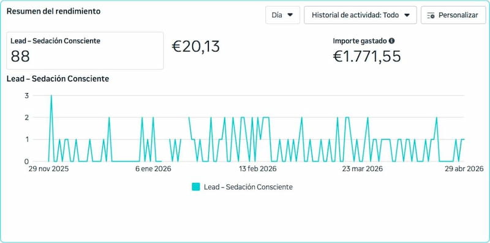Click the Importe gastado label
The image size is (490, 243).
(360, 41)
